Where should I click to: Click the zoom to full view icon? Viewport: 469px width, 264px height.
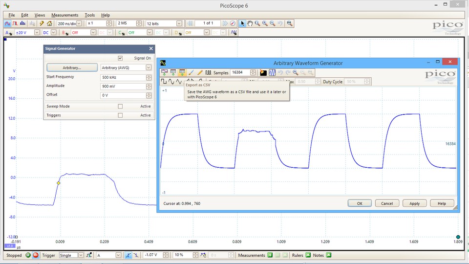pos(290,23)
